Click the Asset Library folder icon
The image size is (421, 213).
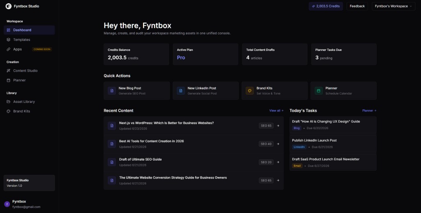click(x=8, y=102)
